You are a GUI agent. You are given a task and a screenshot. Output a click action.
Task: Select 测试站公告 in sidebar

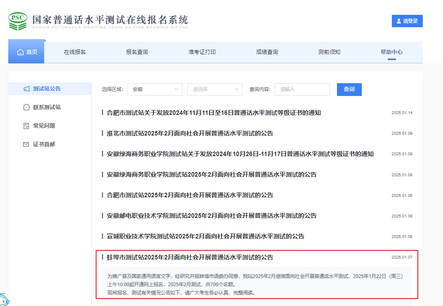pyautogui.click(x=50, y=89)
